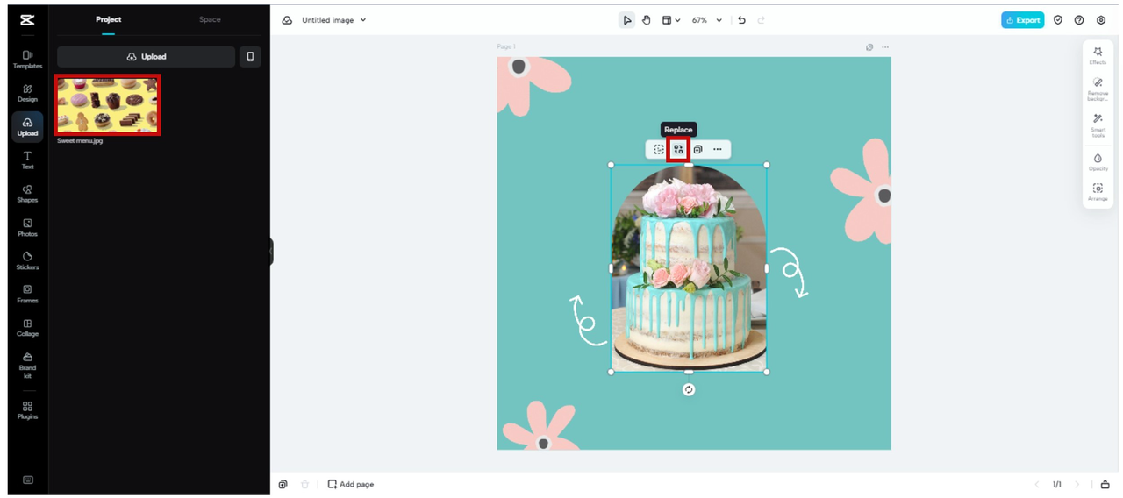This screenshot has width=1123, height=498.
Task: Open the CapCut home logo
Action: click(x=27, y=19)
